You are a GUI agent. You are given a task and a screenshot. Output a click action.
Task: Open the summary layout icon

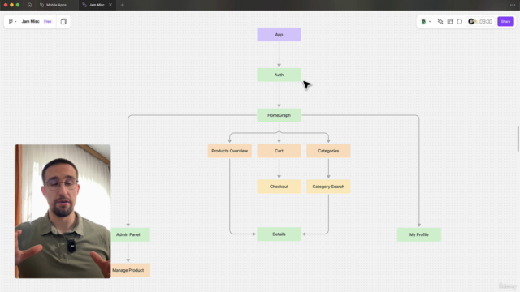point(449,22)
